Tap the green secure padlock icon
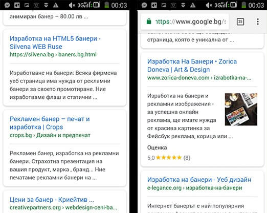This screenshot has width=267, height=213. tap(149, 22)
